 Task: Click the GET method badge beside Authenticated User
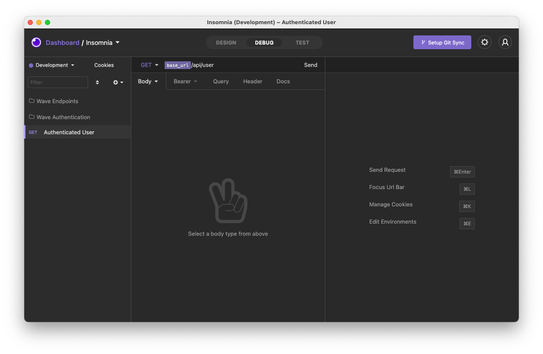[33, 132]
